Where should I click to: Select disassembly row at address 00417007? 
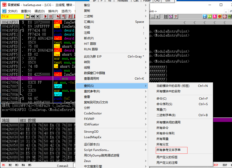click(38, 86)
